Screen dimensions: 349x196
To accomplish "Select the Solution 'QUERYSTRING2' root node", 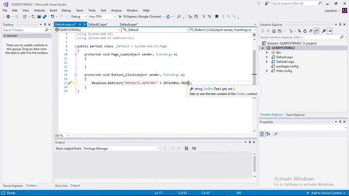I will pyautogui.click(x=292, y=44).
